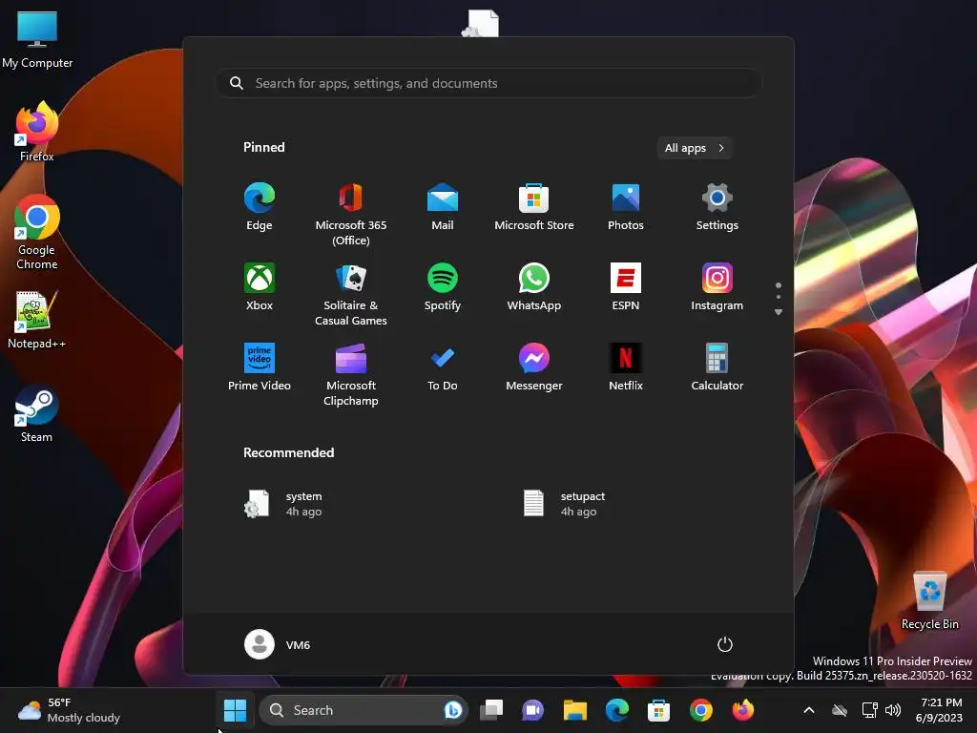Click the OneDrive cloud tray icon
Image resolution: width=977 pixels, height=733 pixels.
(840, 710)
